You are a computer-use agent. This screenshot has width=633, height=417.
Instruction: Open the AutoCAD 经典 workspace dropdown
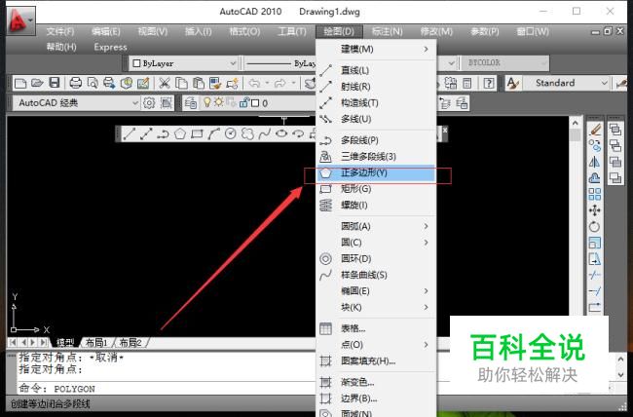pyautogui.click(x=135, y=103)
